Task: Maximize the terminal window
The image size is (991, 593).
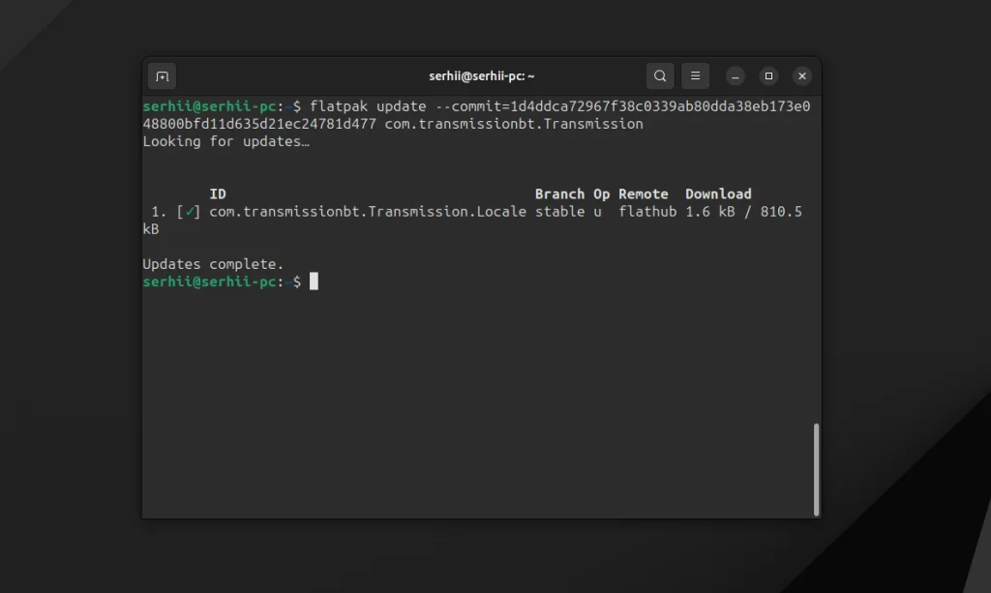Action: (768, 76)
